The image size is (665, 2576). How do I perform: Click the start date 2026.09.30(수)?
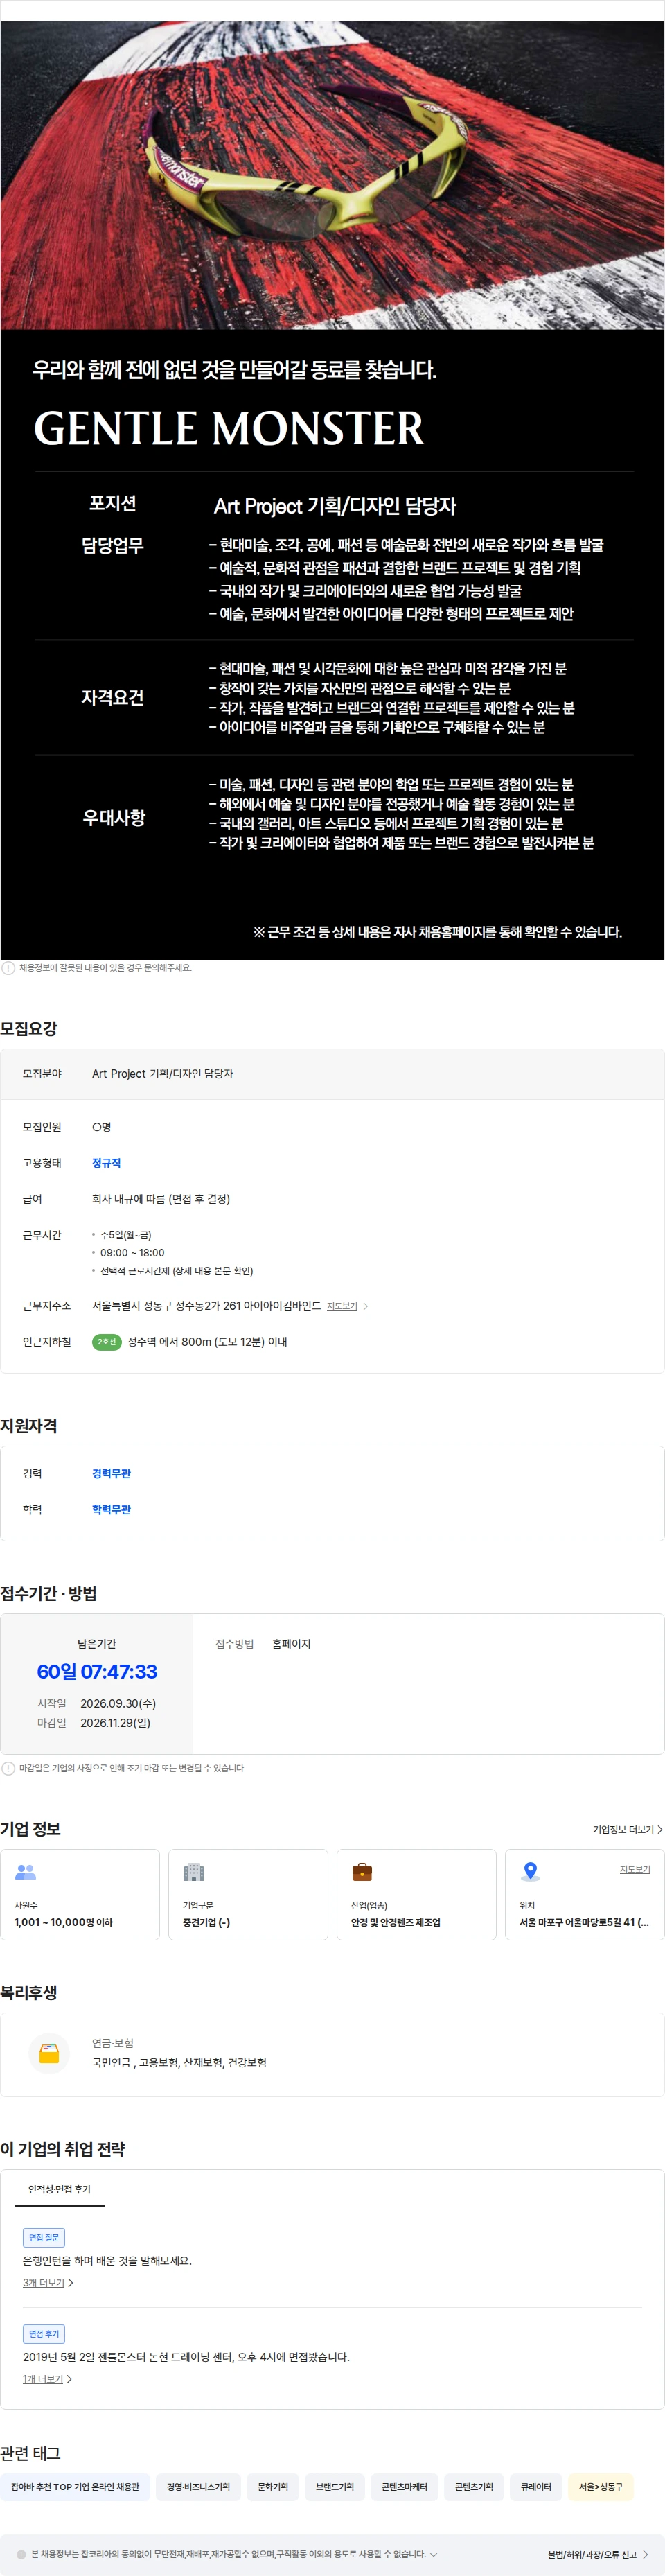(x=118, y=1703)
